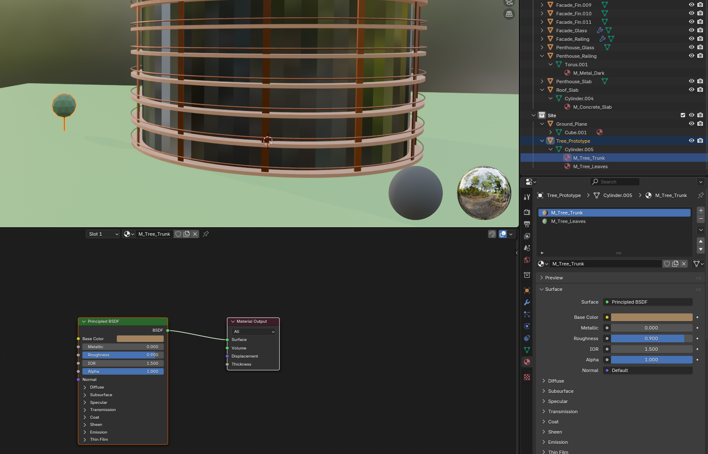The height and width of the screenshot is (454, 708).
Task: Toggle node editor snapping icon
Action: [492, 234]
